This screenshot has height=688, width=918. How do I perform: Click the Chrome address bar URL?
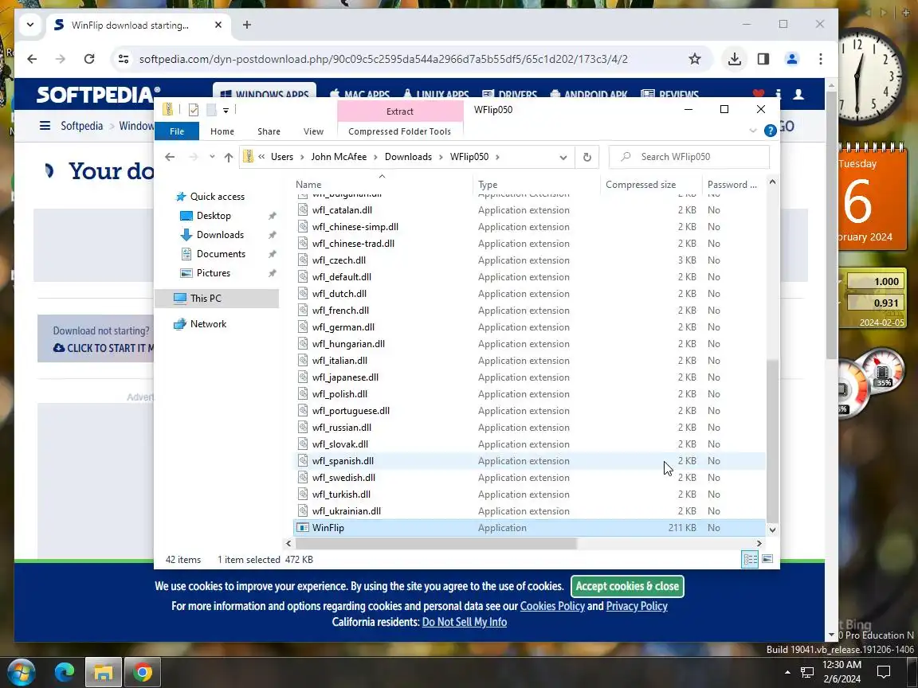click(x=383, y=59)
